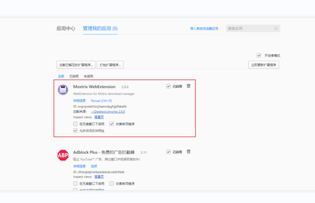Focus the 搜索应用 search field

pyautogui.click(x=253, y=29)
